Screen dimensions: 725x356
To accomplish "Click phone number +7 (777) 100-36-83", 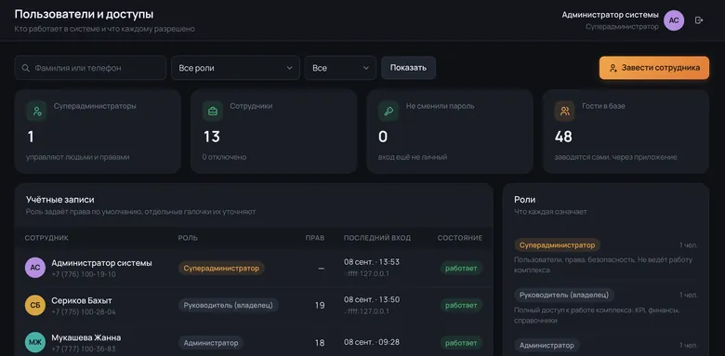I will pyautogui.click(x=84, y=349).
